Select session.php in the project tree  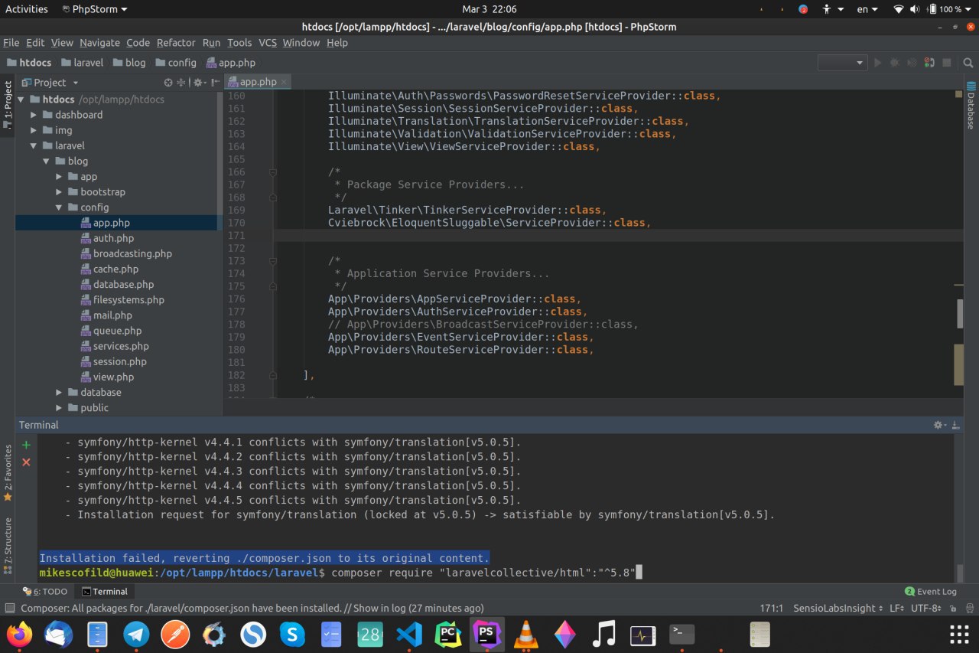(119, 361)
